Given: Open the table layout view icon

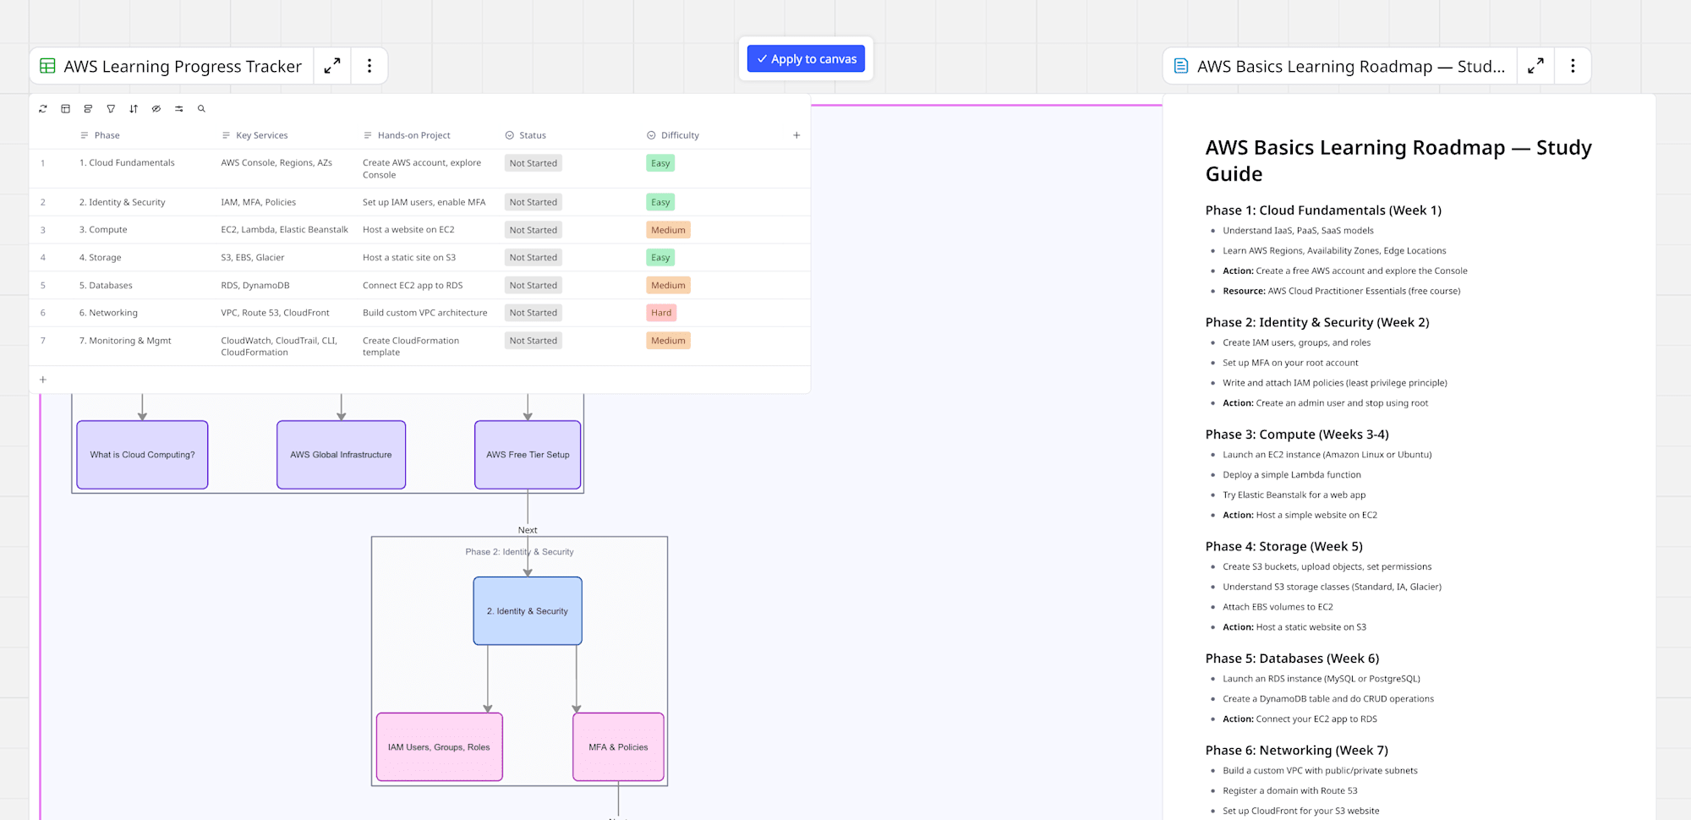Looking at the screenshot, I should click(x=66, y=109).
